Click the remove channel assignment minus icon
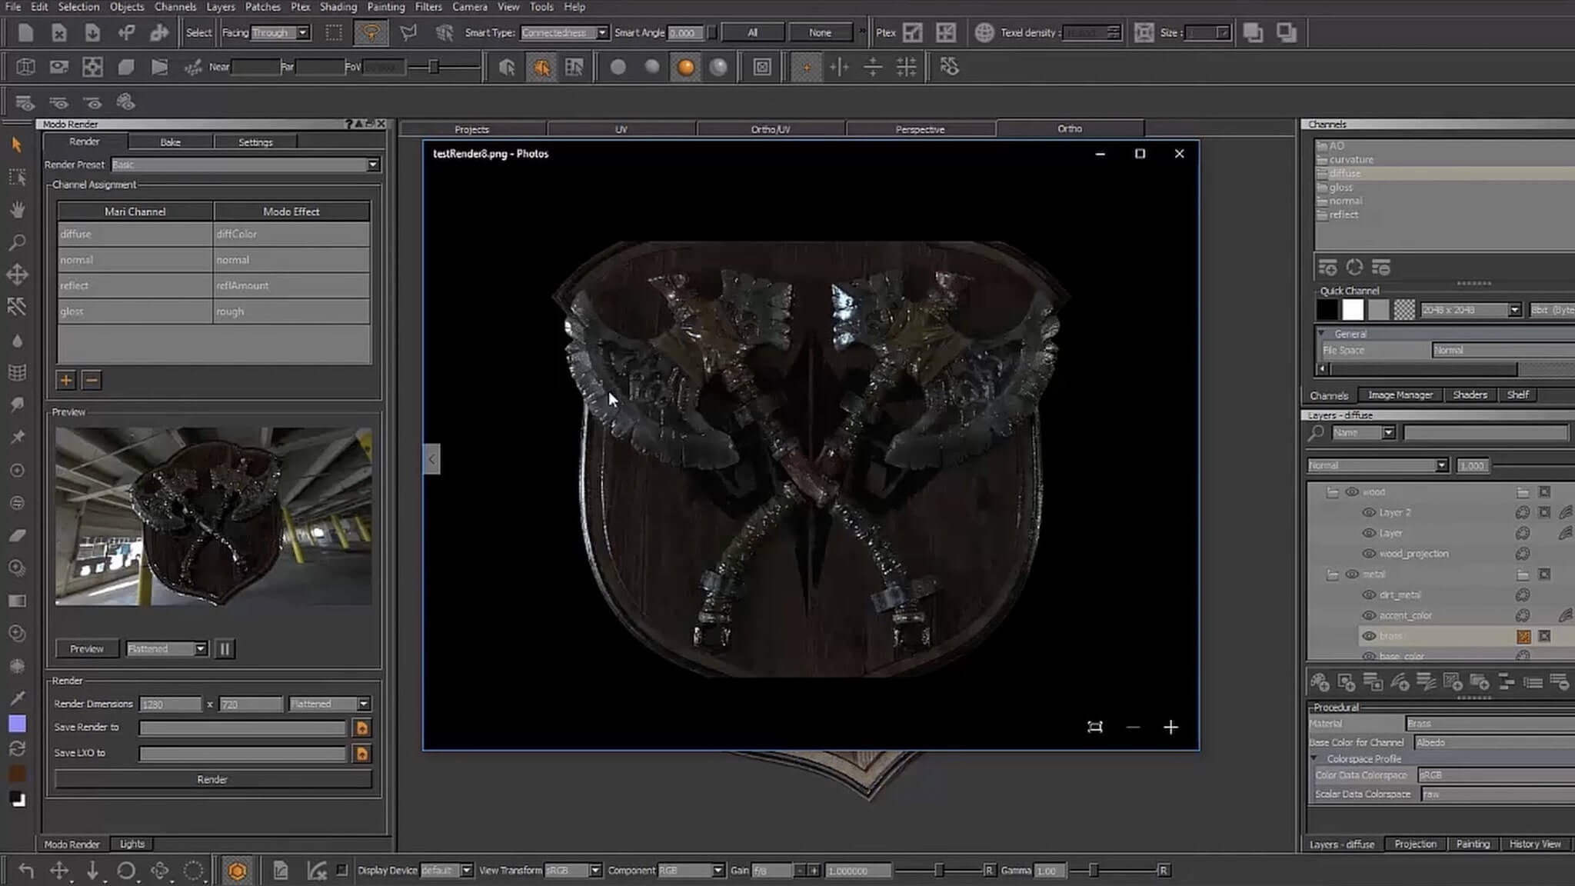 click(92, 380)
